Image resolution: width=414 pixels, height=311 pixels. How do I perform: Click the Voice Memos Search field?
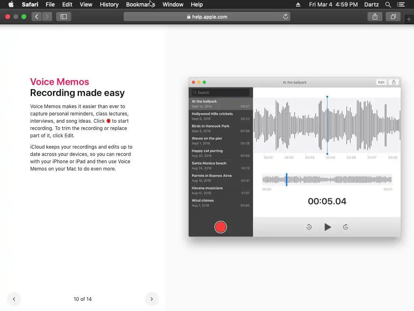click(x=221, y=93)
